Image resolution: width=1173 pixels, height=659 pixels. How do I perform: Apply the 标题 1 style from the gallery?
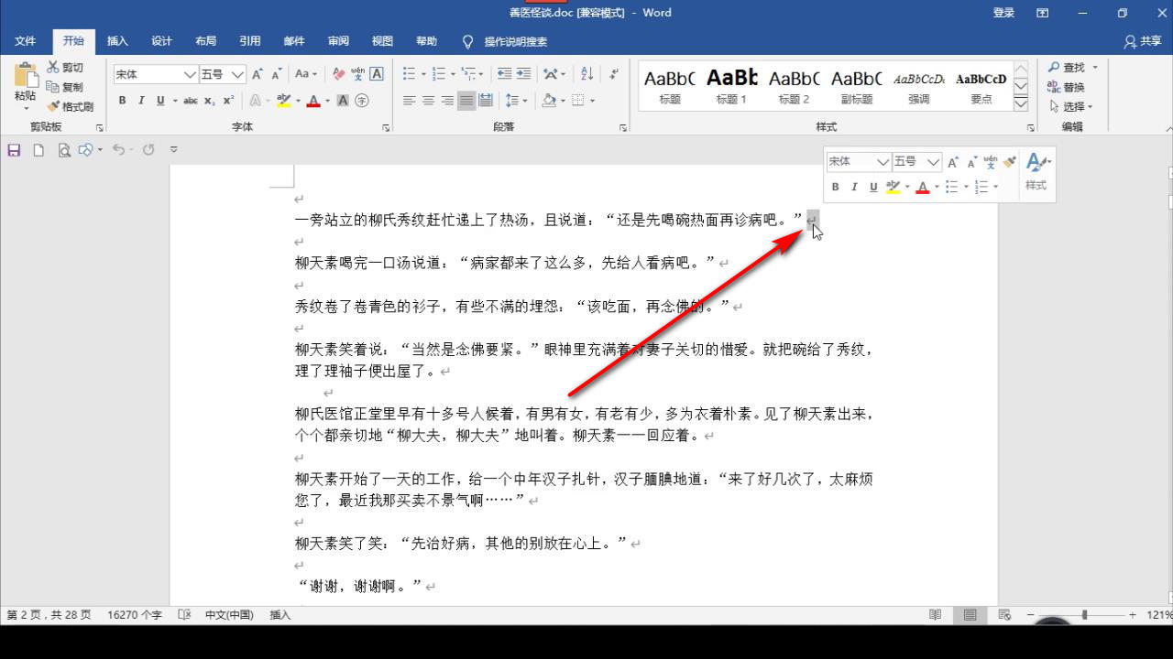point(730,87)
